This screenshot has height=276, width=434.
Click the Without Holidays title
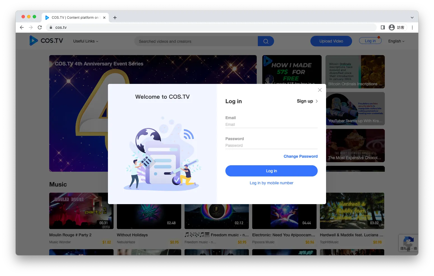point(132,235)
